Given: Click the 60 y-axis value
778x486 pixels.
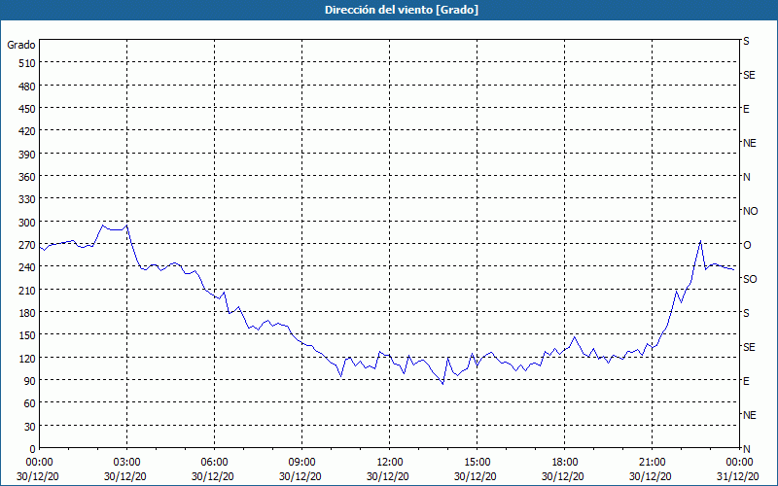Looking at the screenshot, I should (x=30, y=403).
